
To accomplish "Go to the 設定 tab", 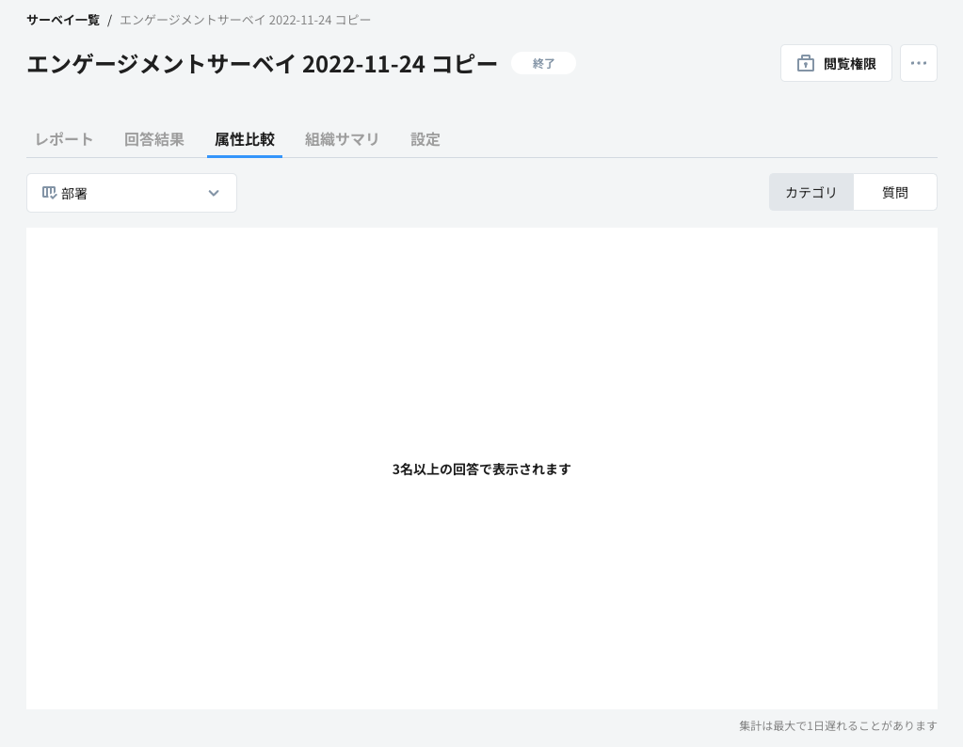I will tap(425, 139).
